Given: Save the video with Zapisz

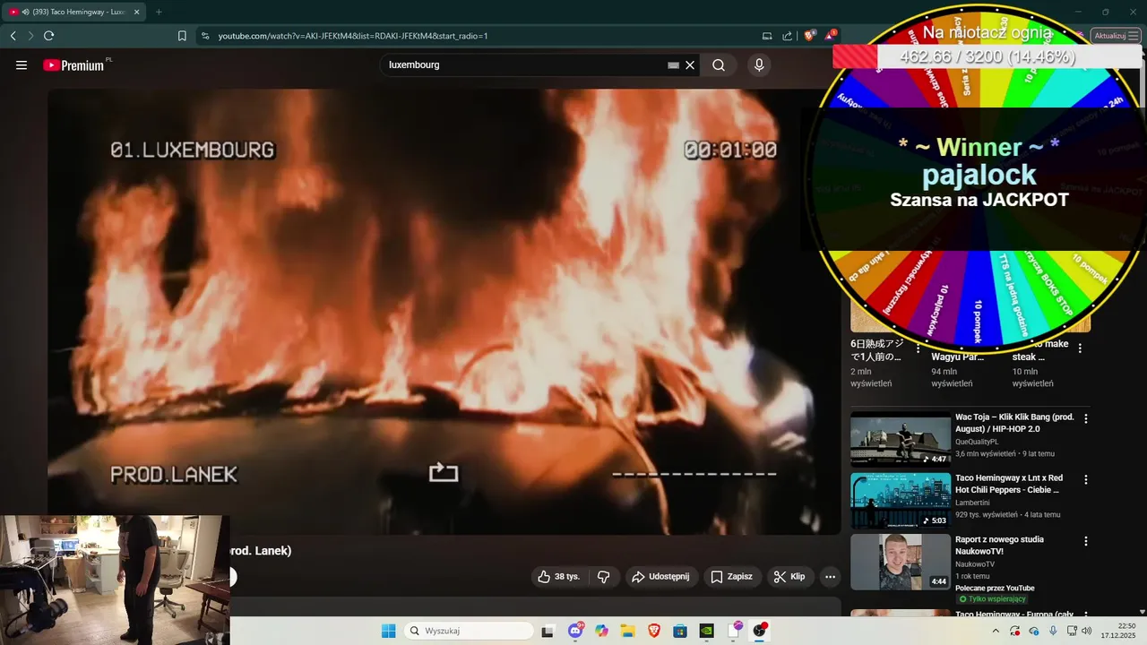Looking at the screenshot, I should tap(731, 577).
